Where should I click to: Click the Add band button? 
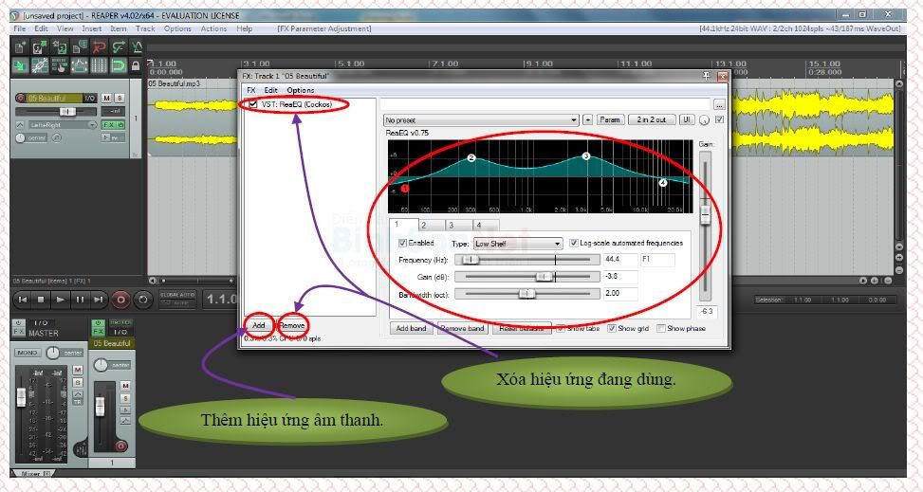click(x=410, y=328)
